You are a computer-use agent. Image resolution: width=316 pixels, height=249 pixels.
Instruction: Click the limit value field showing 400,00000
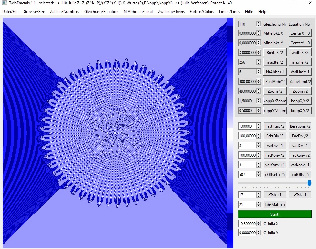(x=250, y=81)
